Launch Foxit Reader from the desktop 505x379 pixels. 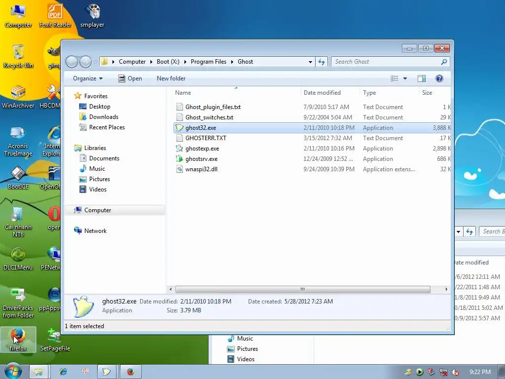(55, 16)
